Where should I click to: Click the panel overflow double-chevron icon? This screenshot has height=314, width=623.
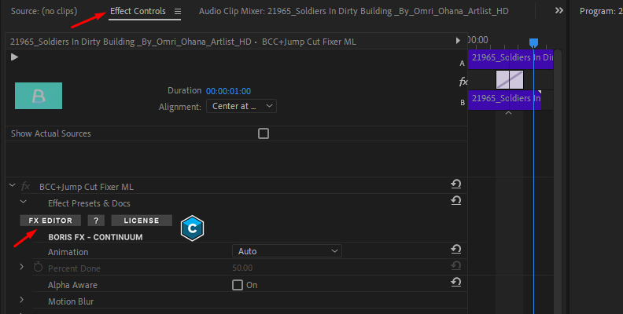pyautogui.click(x=559, y=11)
